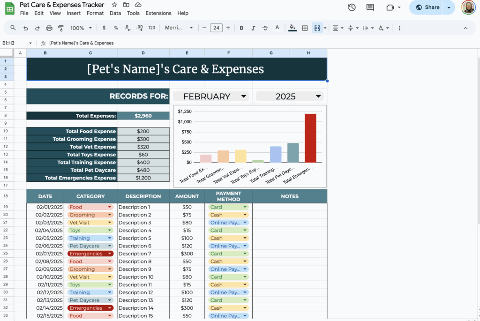Image resolution: width=480 pixels, height=321 pixels.
Task: Select the paint format tool
Action: pos(61,28)
